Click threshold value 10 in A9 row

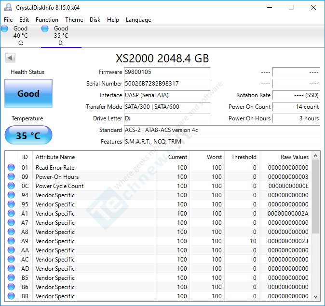[253, 241]
